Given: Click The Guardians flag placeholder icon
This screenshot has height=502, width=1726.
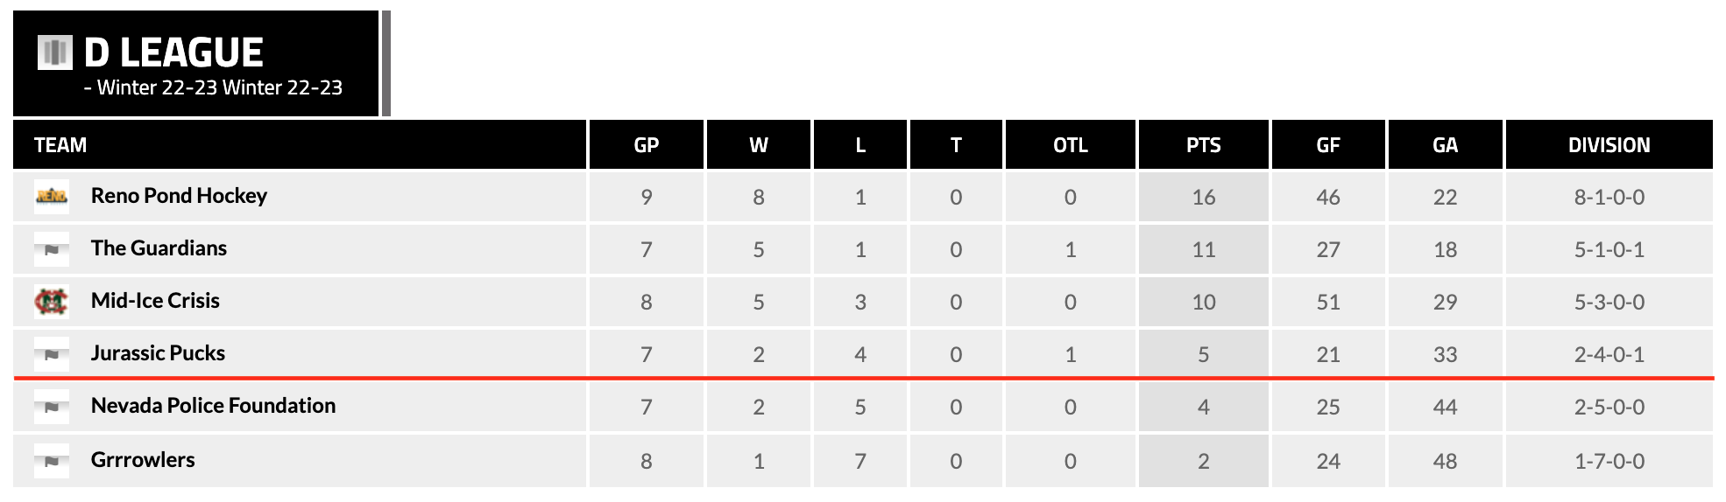Looking at the screenshot, I should point(52,249).
